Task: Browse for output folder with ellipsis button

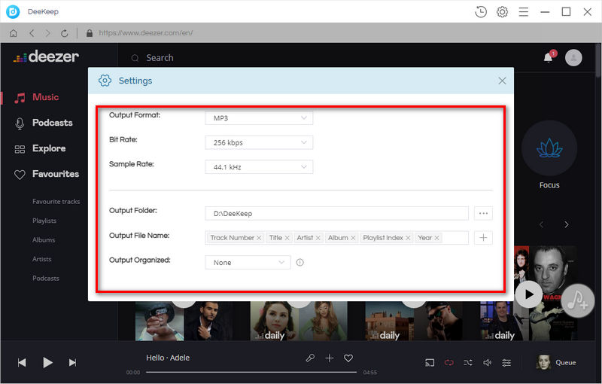Action: [483, 213]
